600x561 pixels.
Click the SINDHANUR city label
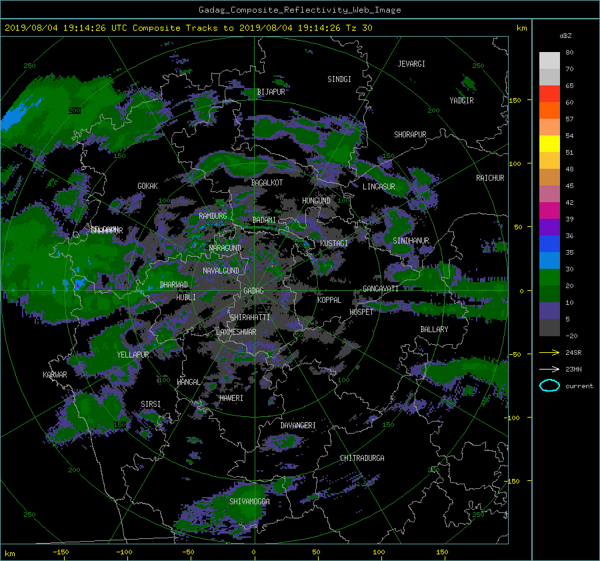[x=411, y=241]
